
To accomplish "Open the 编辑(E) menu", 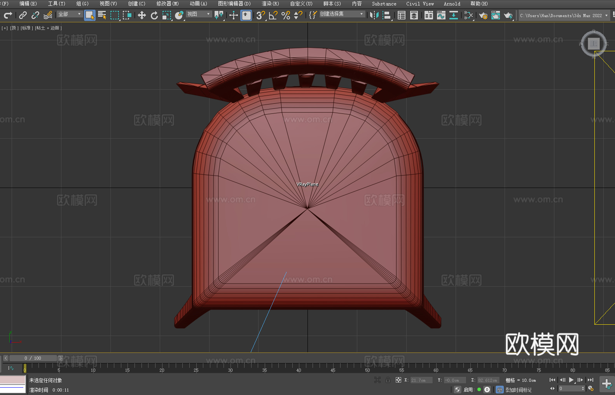I will point(28,3).
